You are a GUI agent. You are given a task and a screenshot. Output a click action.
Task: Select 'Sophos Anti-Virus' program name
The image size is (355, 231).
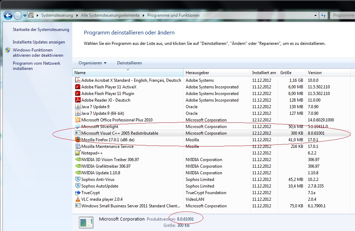tap(98, 180)
